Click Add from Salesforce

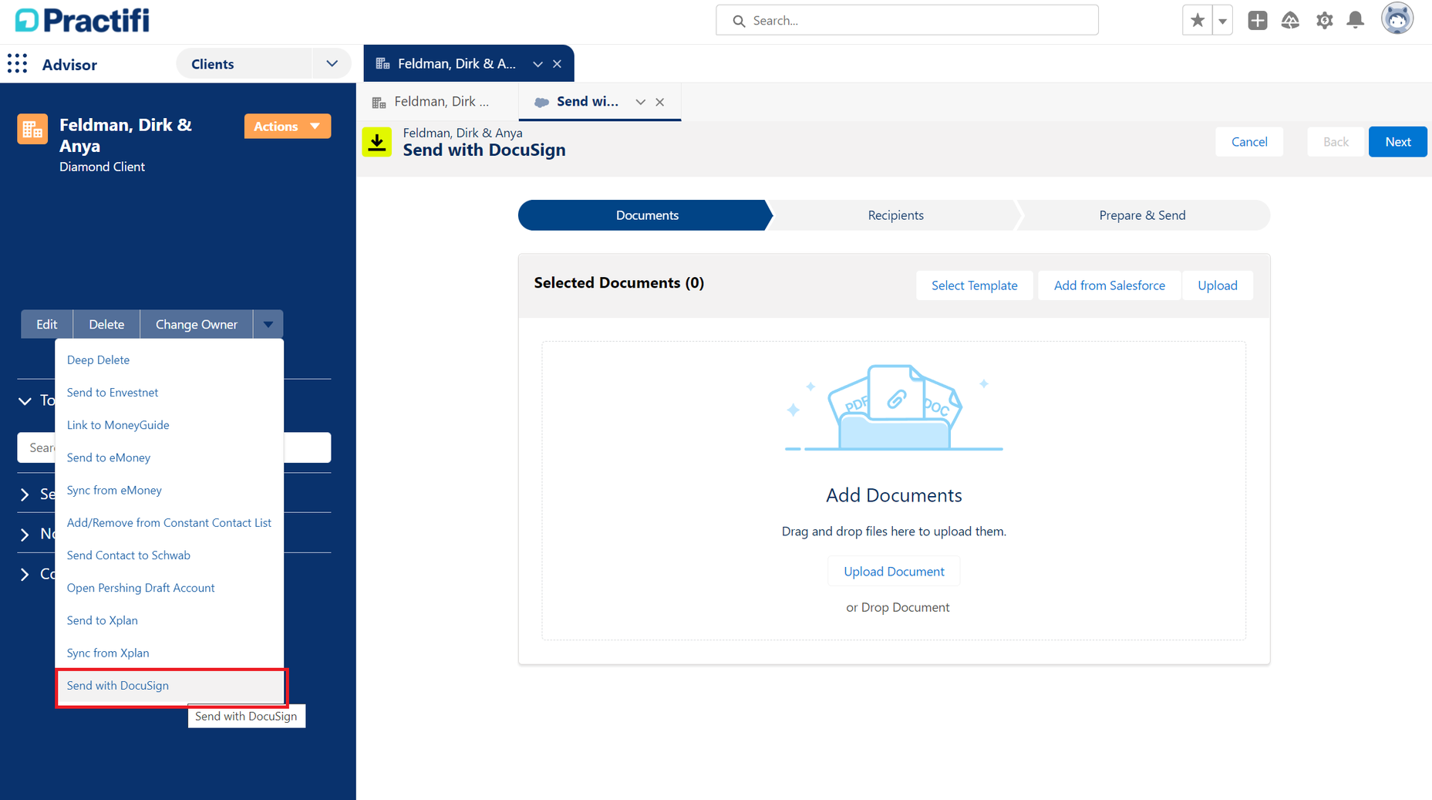click(x=1109, y=285)
